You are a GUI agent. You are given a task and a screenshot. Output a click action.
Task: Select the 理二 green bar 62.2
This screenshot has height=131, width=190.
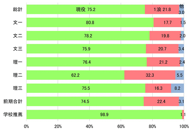coord(75,75)
